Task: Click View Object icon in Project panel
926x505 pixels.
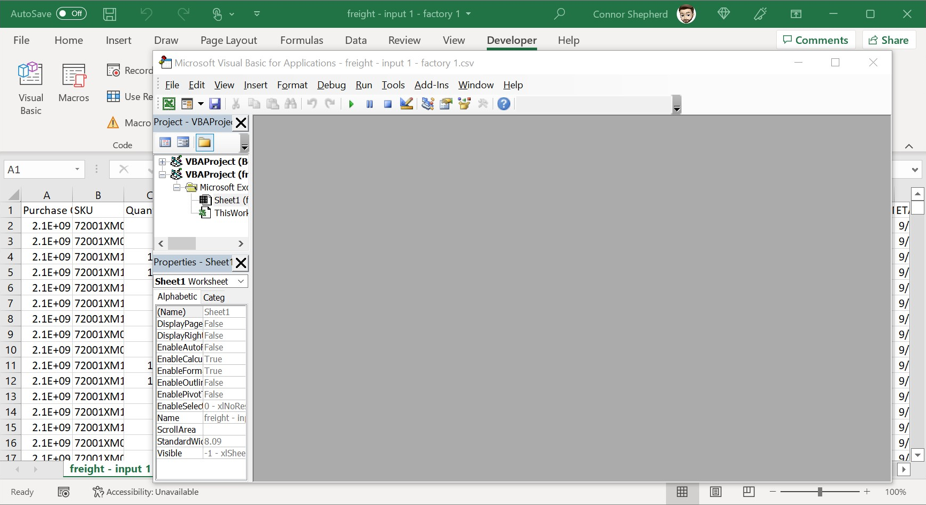Action: pos(183,142)
